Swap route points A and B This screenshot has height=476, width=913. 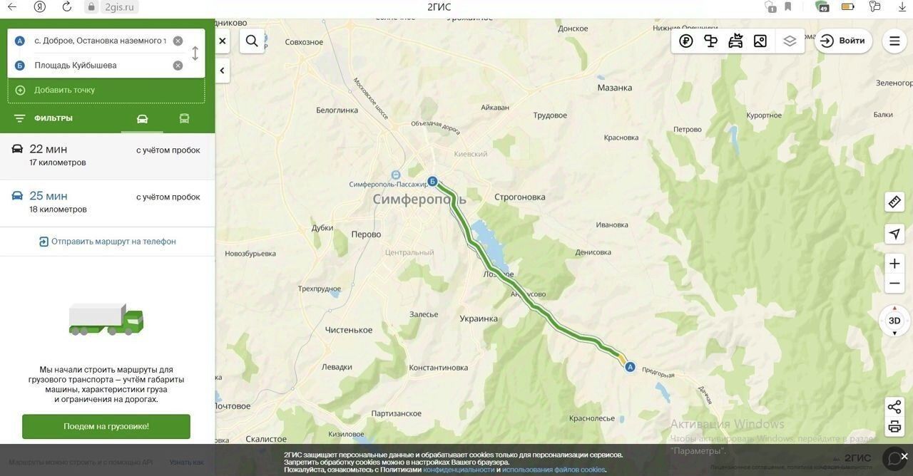coord(195,53)
